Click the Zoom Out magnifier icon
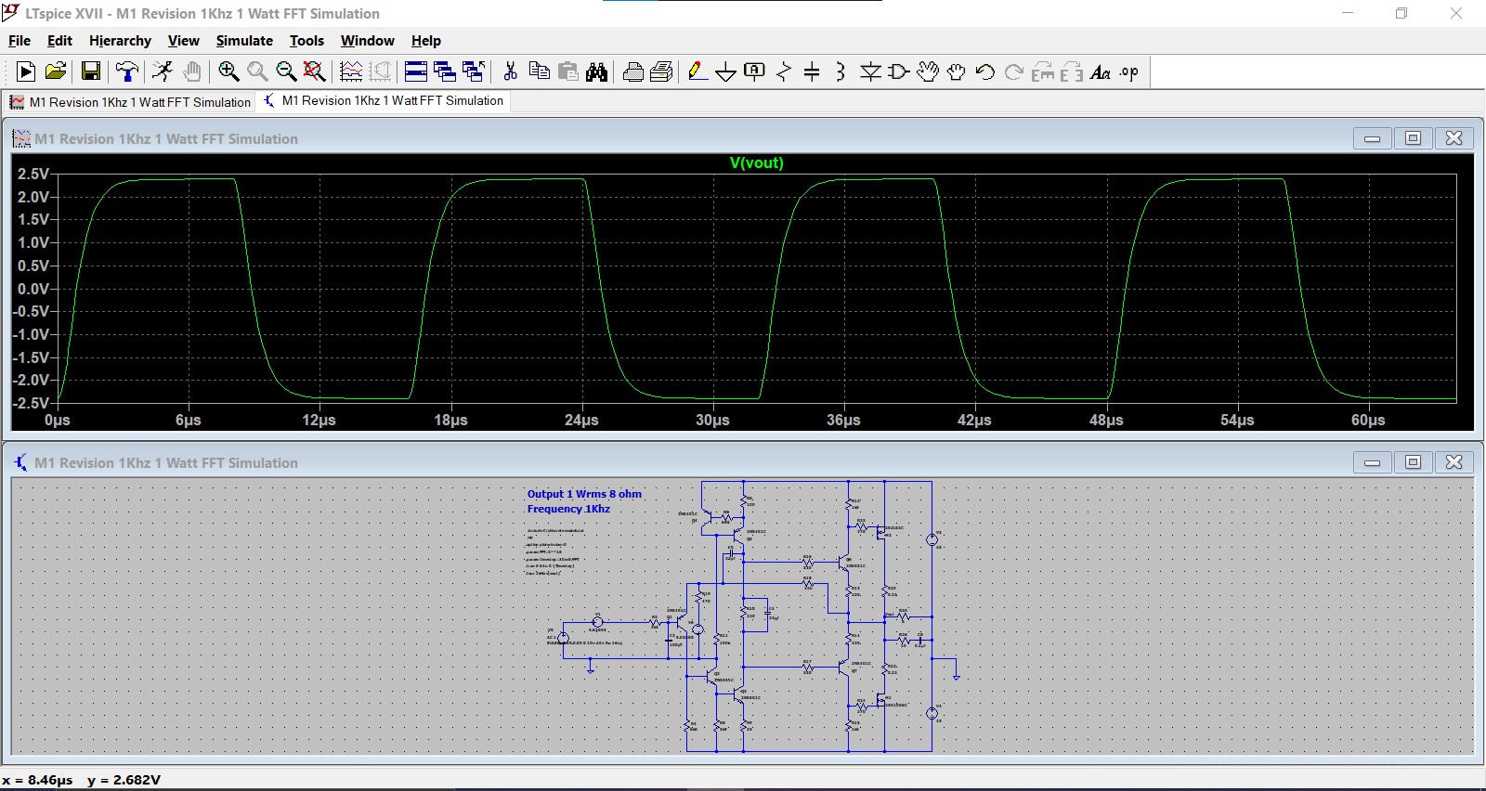Screen dimensions: 1486x791 [286, 71]
